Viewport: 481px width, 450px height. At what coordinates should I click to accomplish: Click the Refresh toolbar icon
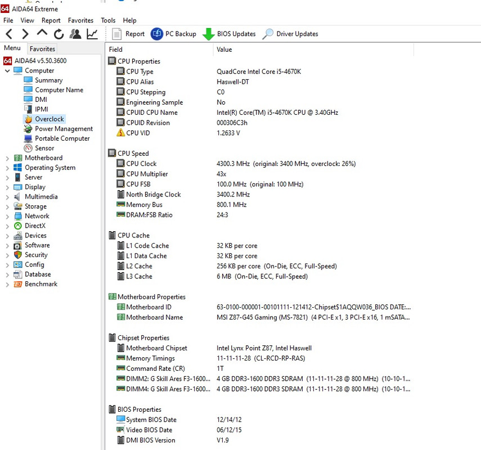pos(59,34)
